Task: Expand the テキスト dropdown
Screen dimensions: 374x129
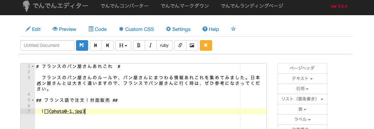Action: pos(302,78)
